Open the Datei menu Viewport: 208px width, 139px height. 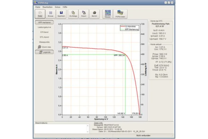tap(38, 7)
